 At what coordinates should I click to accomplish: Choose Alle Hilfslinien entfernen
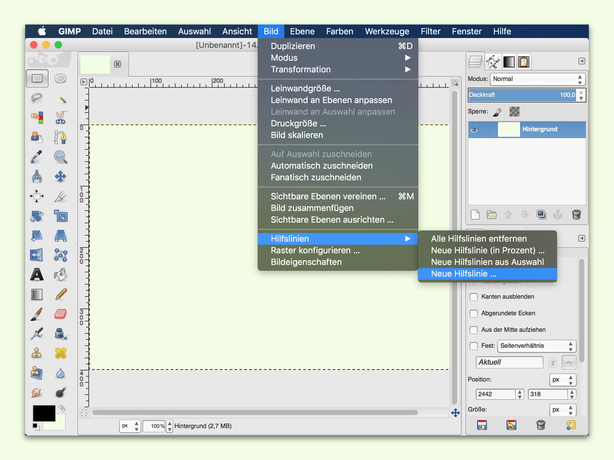pyautogui.click(x=487, y=239)
